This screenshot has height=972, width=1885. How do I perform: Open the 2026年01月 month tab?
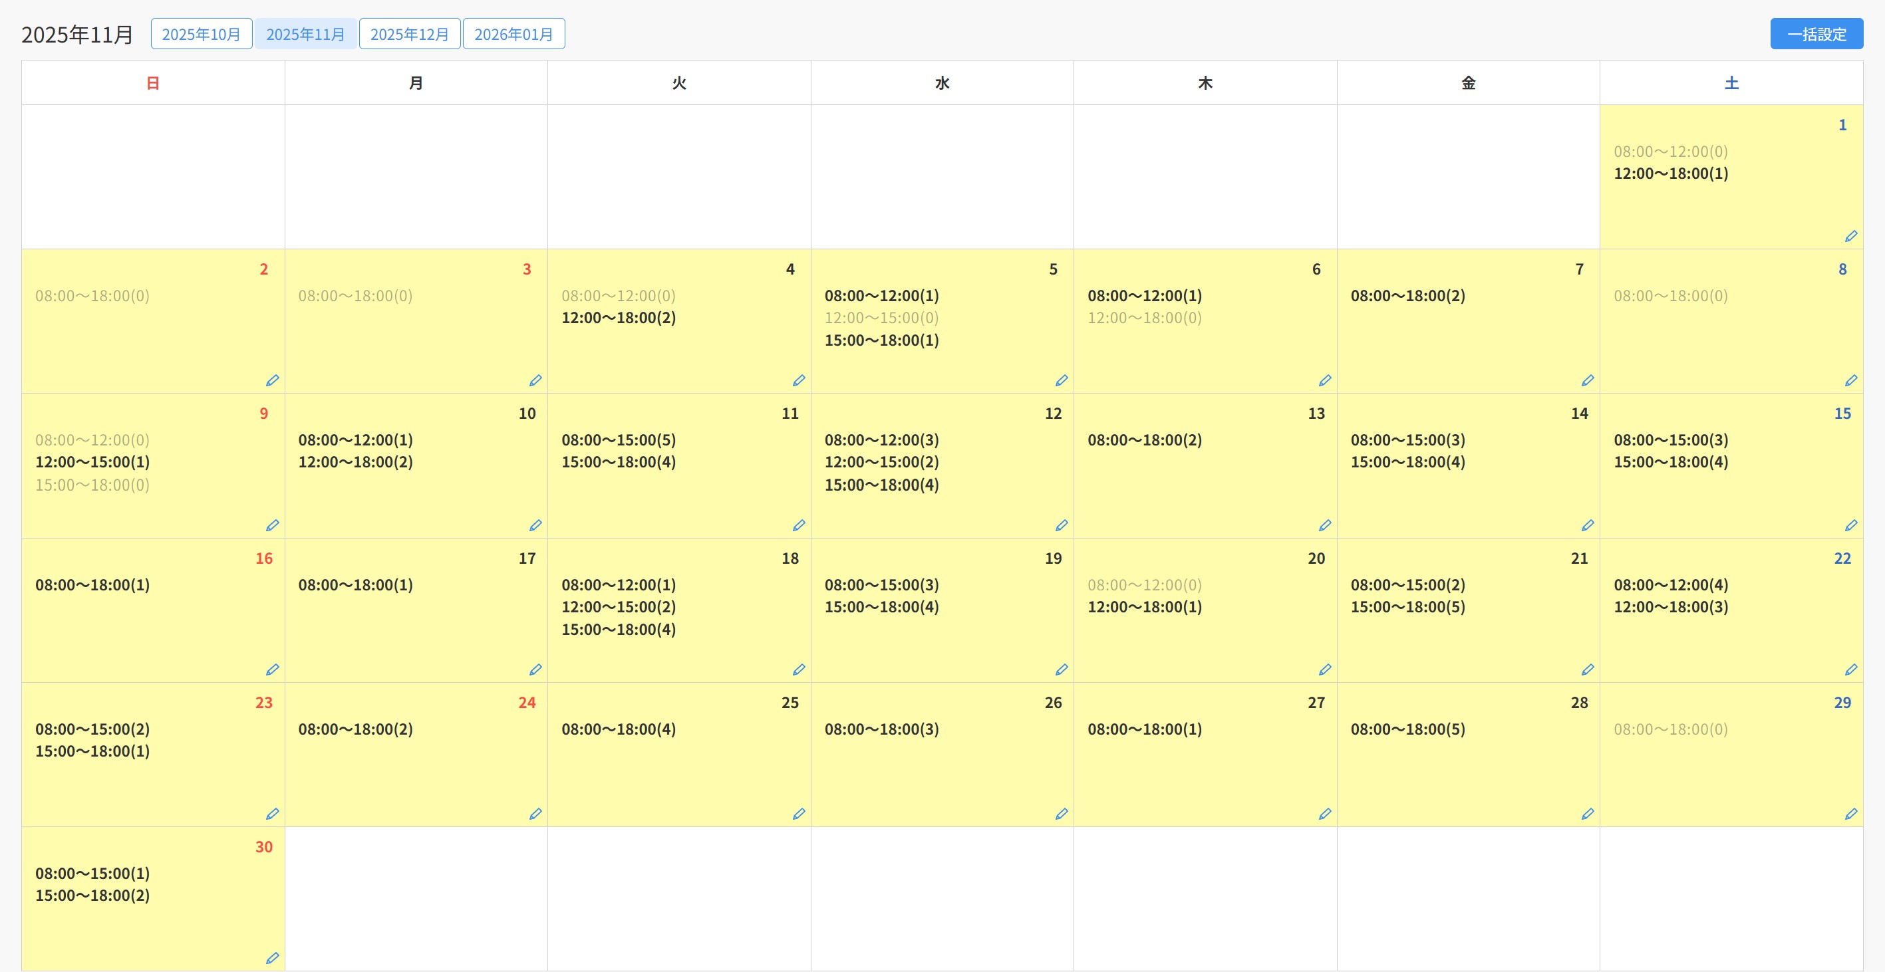pyautogui.click(x=513, y=34)
